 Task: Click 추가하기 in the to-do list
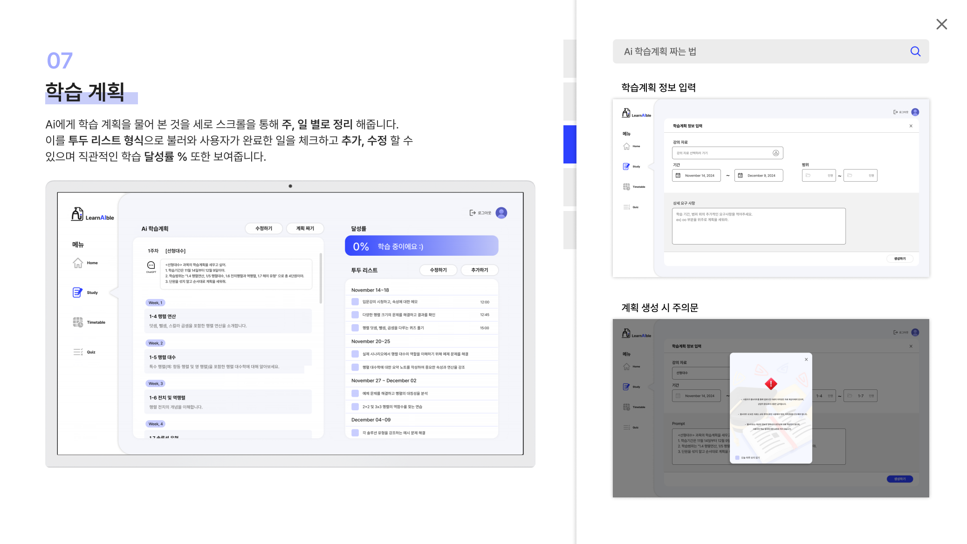(x=479, y=270)
